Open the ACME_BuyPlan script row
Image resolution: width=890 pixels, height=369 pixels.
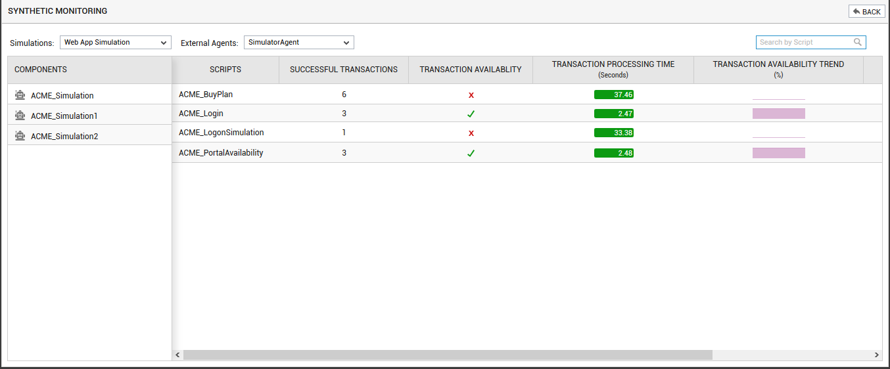pyautogui.click(x=527, y=95)
